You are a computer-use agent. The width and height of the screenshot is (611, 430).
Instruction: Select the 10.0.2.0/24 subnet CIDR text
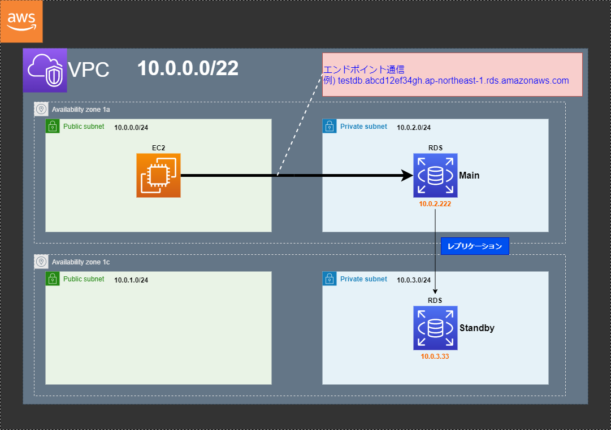[414, 127]
